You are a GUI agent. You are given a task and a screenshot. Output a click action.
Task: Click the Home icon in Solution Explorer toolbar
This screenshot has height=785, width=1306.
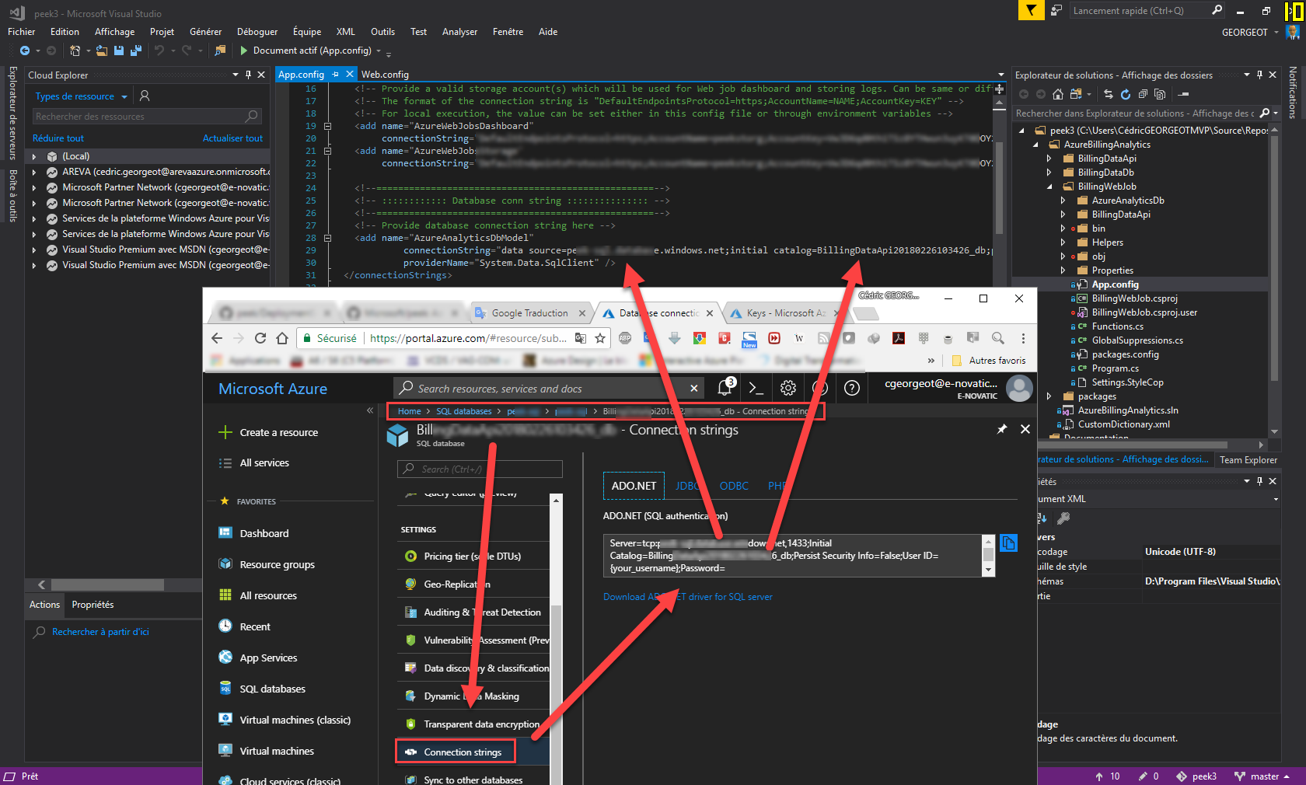click(x=1058, y=94)
